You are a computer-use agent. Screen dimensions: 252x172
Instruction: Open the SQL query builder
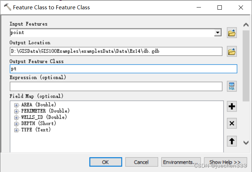pos(232,86)
